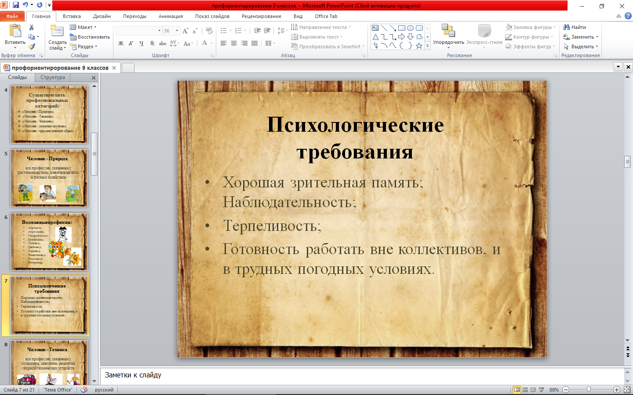Start slideshow from status bar icon
Viewport: 633px width, 395px height.
coord(542,390)
